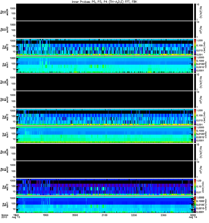The width and height of the screenshot is (209, 223).
Task: Click the '100' frequency tick of thd fbk edc12
Action: click(13, 116)
